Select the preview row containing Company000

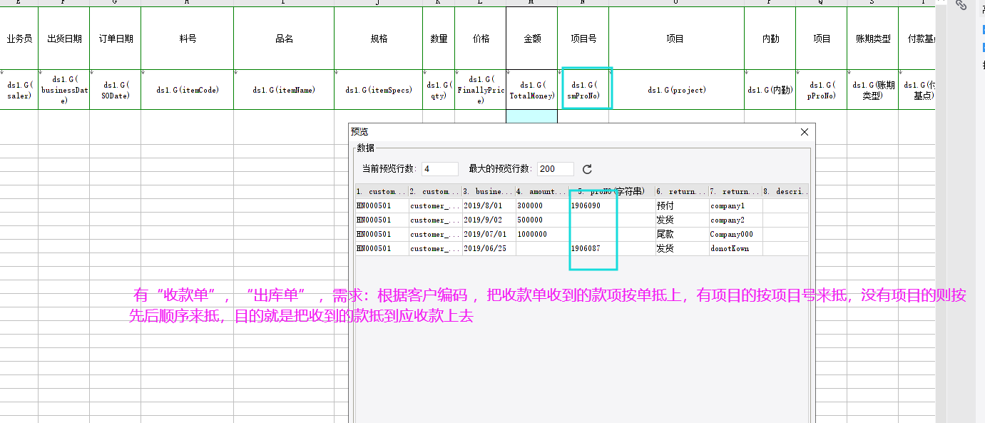tap(581, 234)
